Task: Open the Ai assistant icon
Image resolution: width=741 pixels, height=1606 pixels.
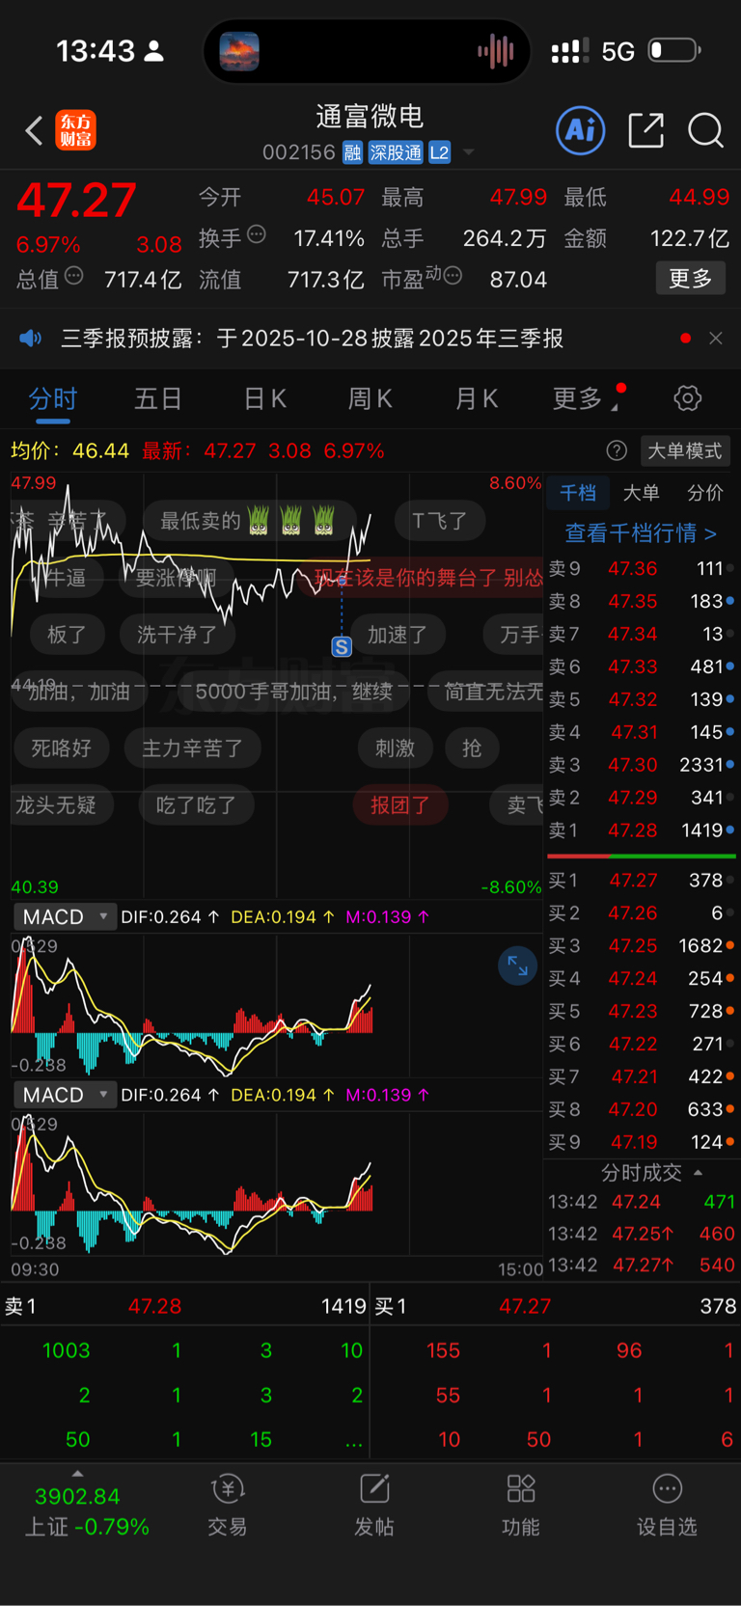Action: click(x=581, y=130)
